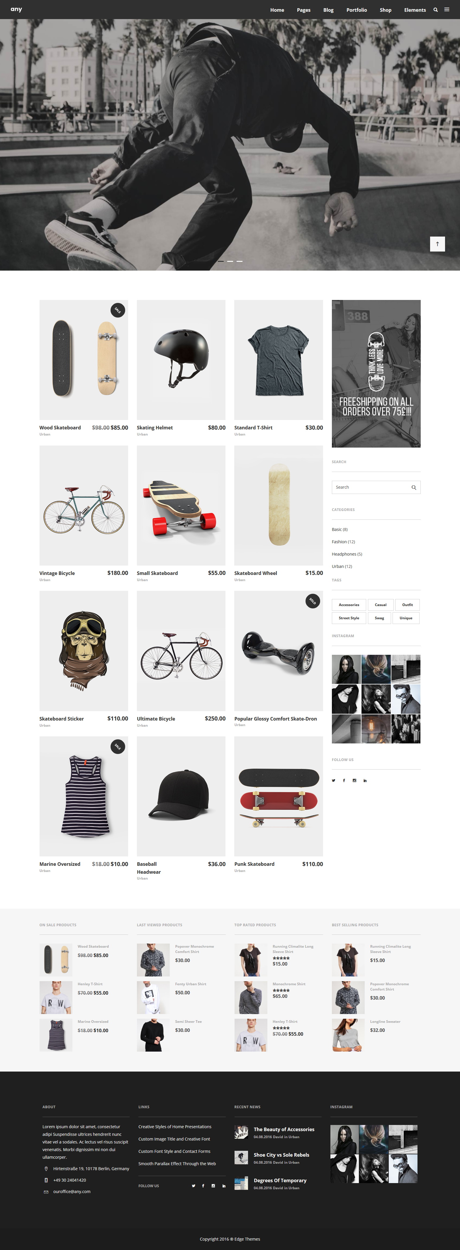Open the Shop menu item
Image resolution: width=460 pixels, height=1250 pixels.
385,10
